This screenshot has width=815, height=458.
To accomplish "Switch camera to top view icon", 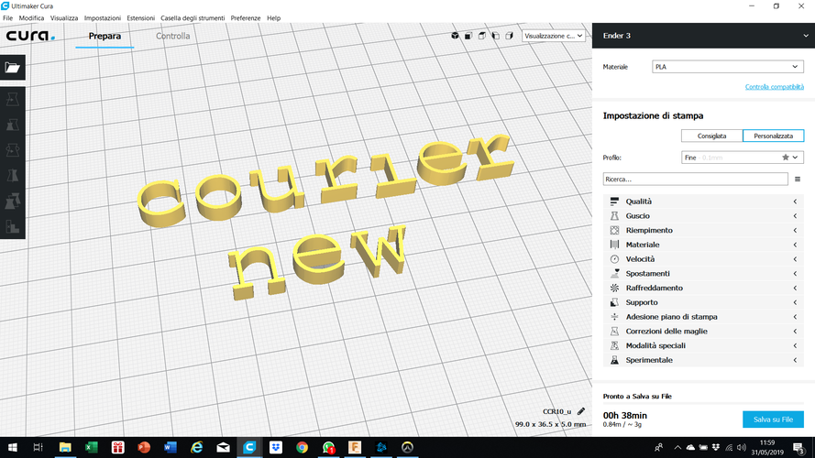I will click(482, 36).
